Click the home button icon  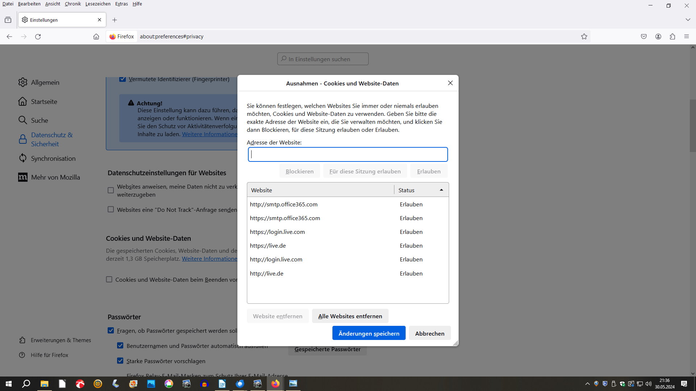[x=96, y=37]
